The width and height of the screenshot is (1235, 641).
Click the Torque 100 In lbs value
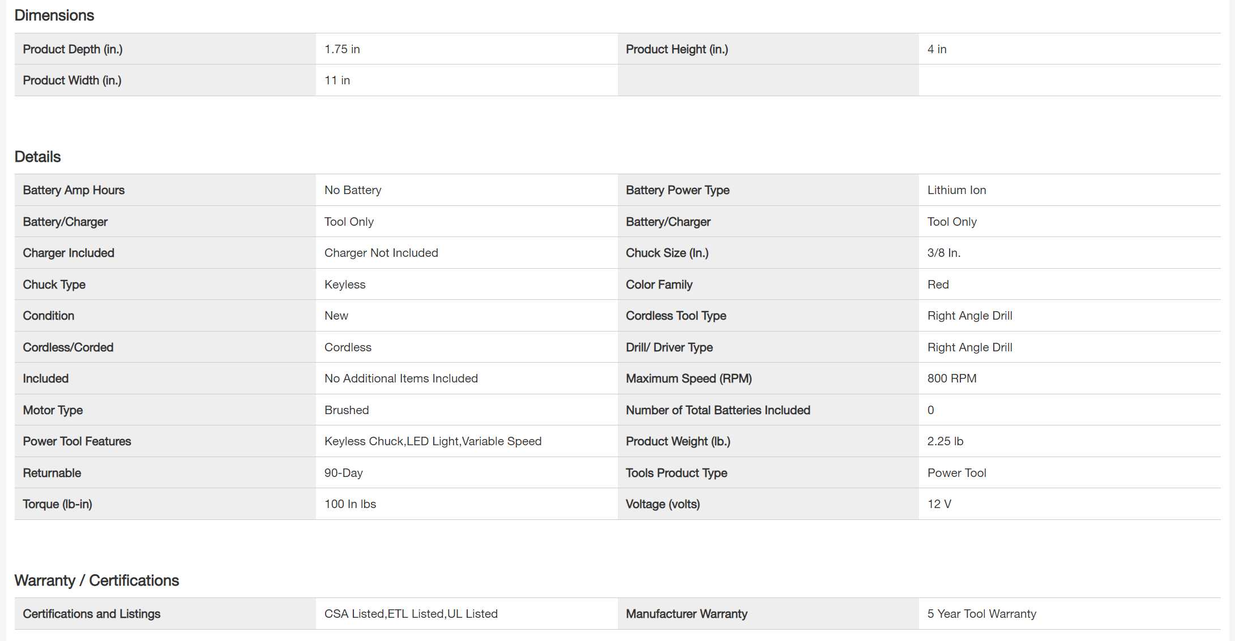[x=350, y=504]
